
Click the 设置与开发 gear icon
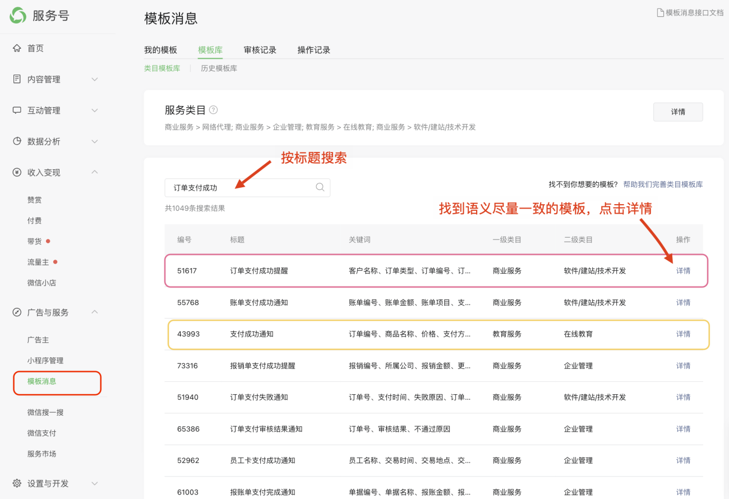pyautogui.click(x=17, y=483)
